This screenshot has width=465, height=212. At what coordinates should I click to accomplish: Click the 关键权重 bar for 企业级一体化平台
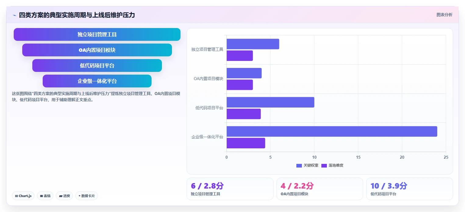point(332,131)
